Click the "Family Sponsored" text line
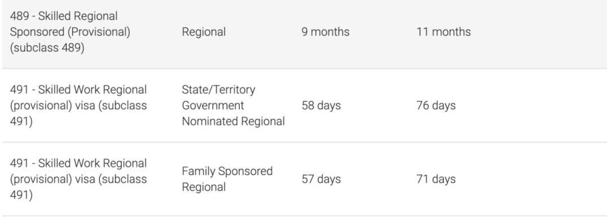Screen dimensions: 607x219 tap(227, 171)
